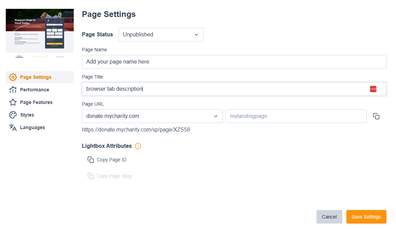
Task: Open the Page Status dropdown
Action: click(x=161, y=34)
